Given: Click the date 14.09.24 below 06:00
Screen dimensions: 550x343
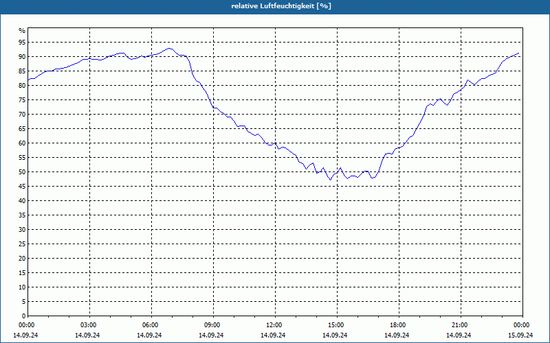Looking at the screenshot, I should 149,335.
